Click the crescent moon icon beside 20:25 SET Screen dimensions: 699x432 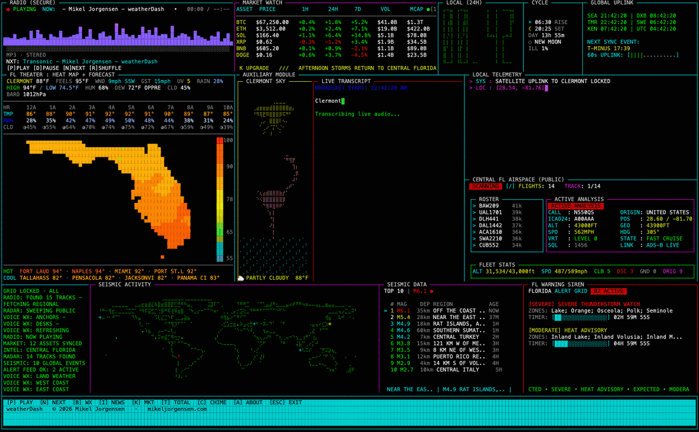pos(530,29)
